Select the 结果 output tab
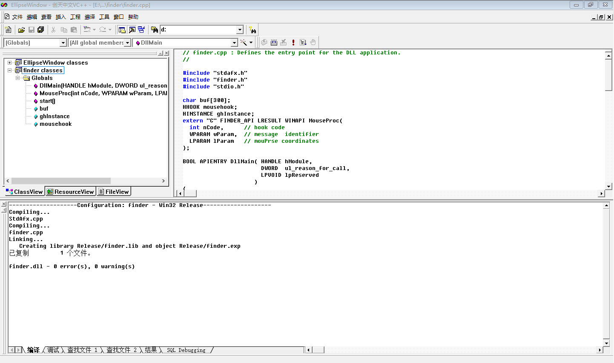 pyautogui.click(x=151, y=350)
